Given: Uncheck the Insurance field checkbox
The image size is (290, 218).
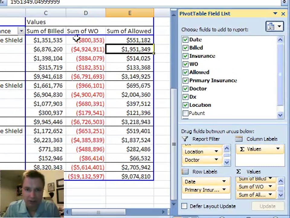Looking at the screenshot, I should (x=185, y=56).
